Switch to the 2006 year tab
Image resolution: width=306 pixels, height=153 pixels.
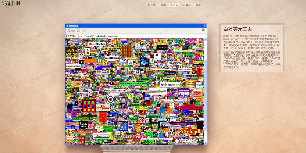tap(186, 5)
